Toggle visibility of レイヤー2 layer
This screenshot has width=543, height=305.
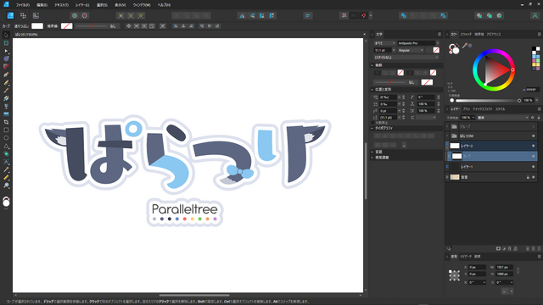(534, 146)
